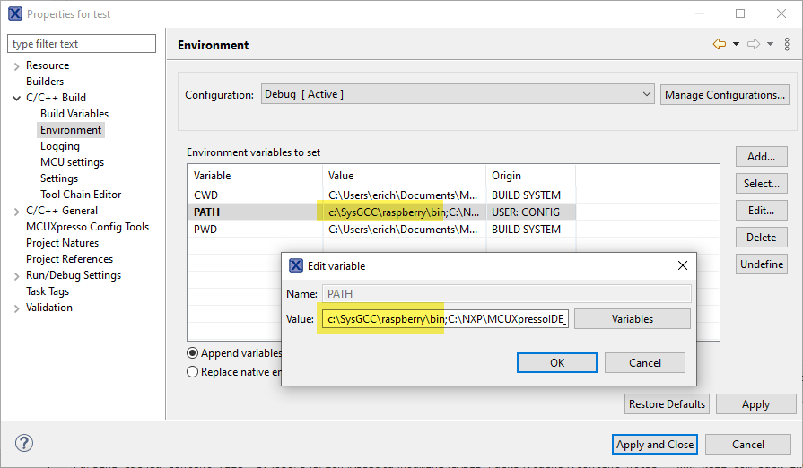The image size is (803, 468).
Task: Open back history dropdown arrow
Action: pyautogui.click(x=736, y=45)
